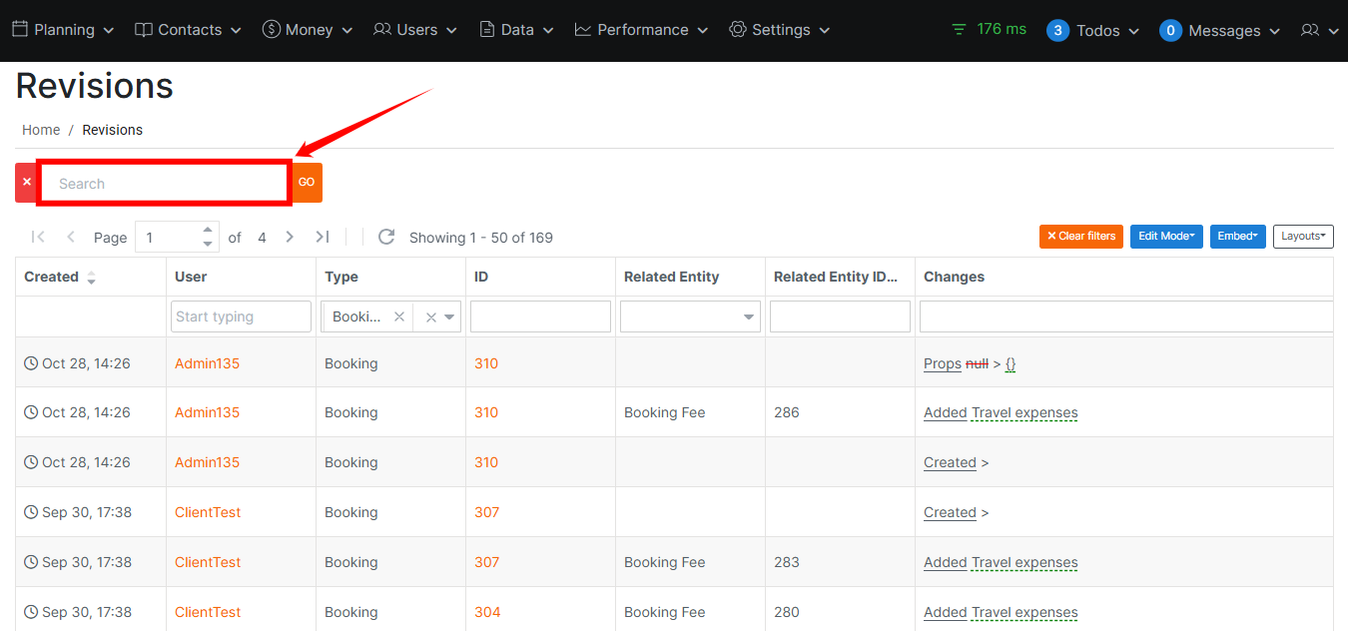This screenshot has height=631, width=1348.
Task: Remove the Booking tag in Type filter
Action: pos(399,316)
